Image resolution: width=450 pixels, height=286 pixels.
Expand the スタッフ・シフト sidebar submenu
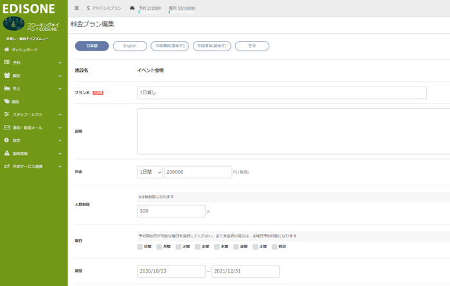click(x=59, y=114)
